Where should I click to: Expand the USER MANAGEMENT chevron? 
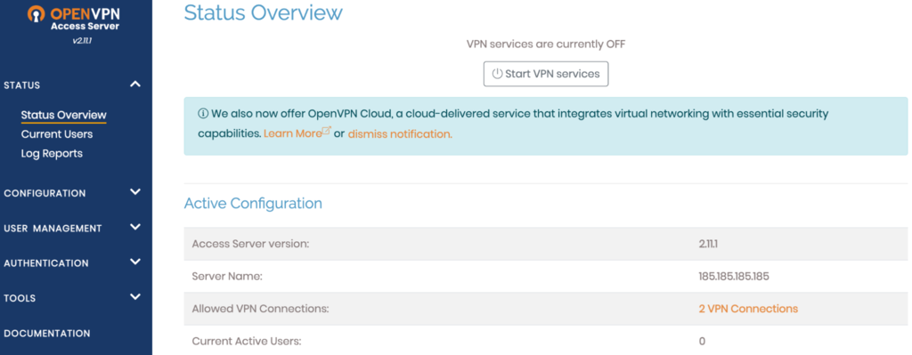[135, 227]
